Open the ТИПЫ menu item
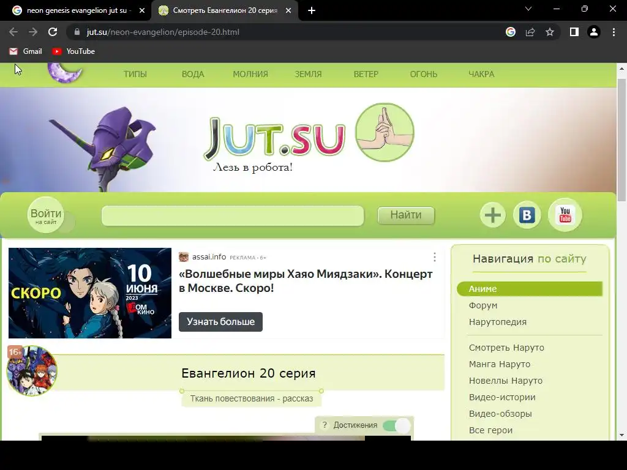 click(x=135, y=74)
